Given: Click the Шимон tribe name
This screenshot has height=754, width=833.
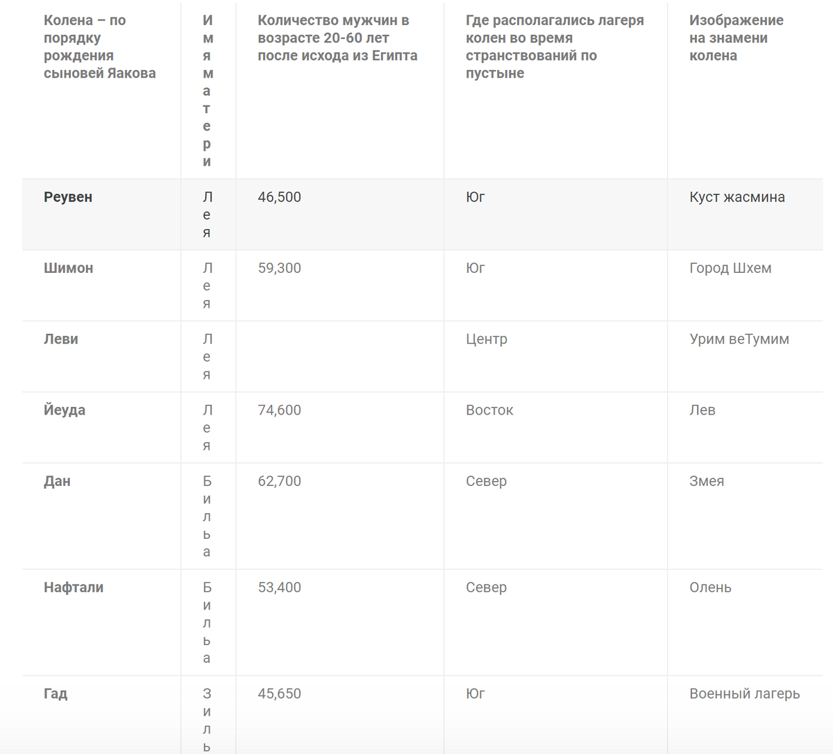Looking at the screenshot, I should (68, 268).
